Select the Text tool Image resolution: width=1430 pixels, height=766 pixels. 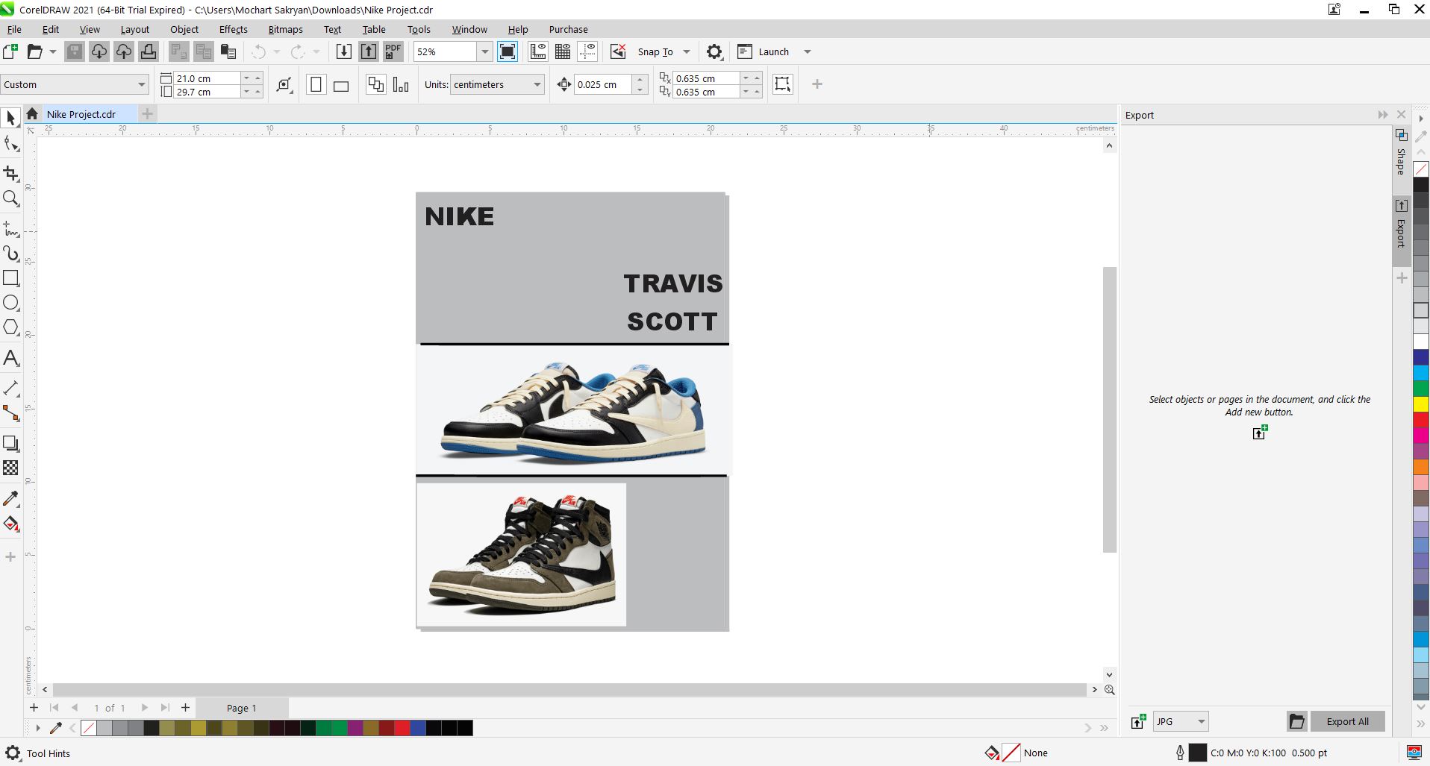(10, 358)
